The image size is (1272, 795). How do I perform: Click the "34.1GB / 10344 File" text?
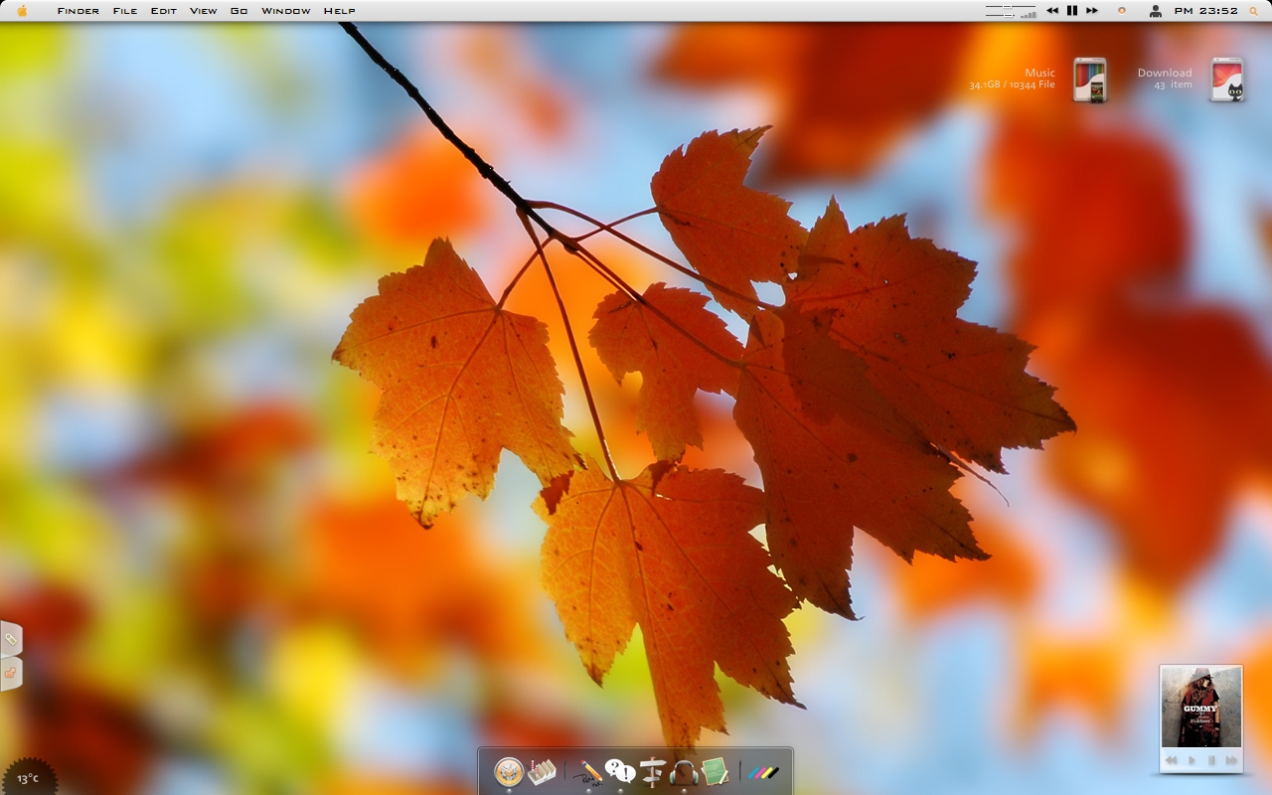pyautogui.click(x=1013, y=84)
